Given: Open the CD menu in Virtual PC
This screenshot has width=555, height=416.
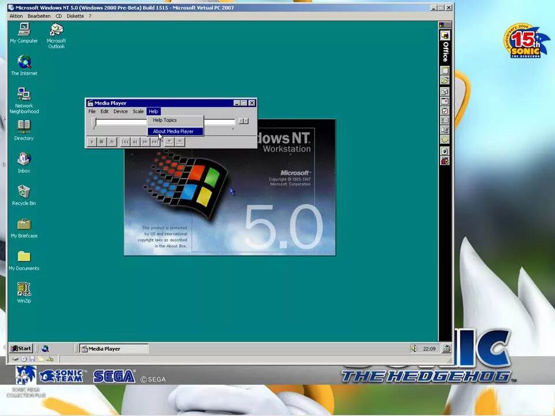Looking at the screenshot, I should (58, 16).
